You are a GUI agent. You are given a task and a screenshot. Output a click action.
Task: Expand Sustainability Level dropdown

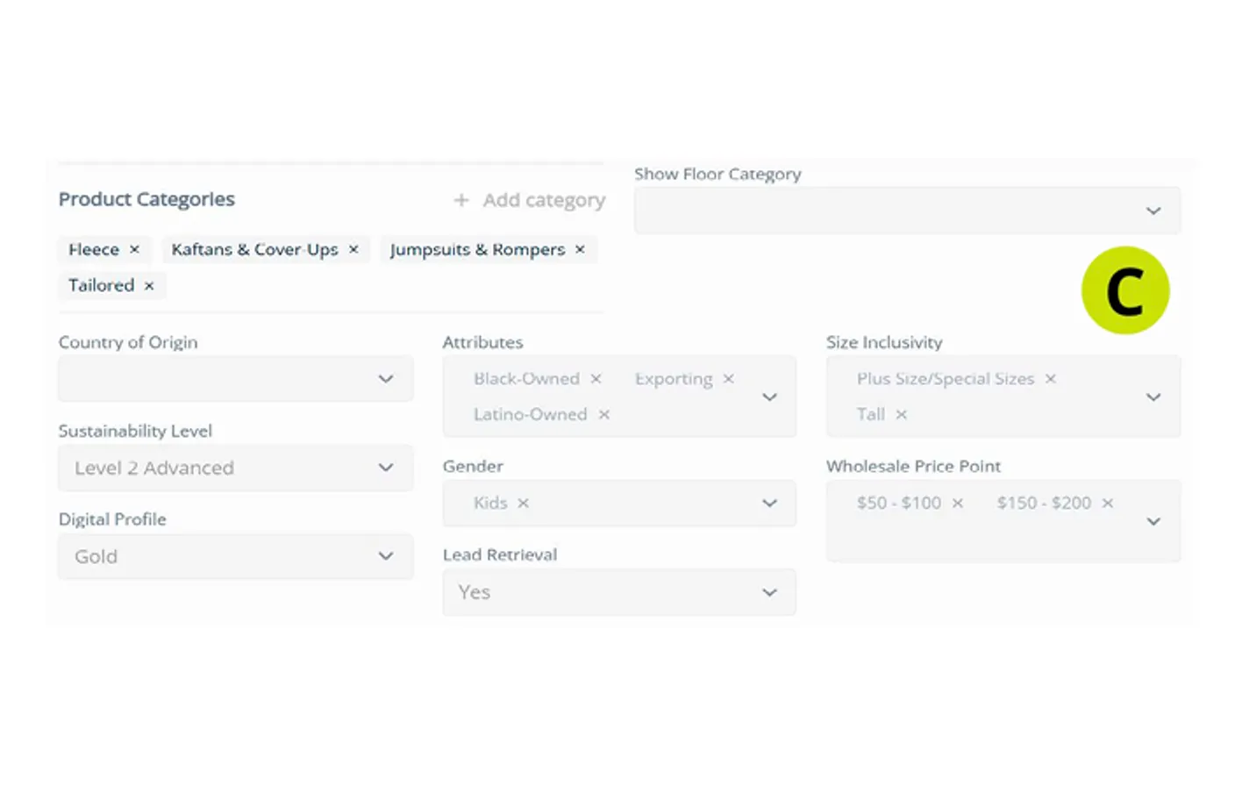point(235,468)
